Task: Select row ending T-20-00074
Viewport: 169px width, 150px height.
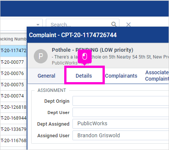Action: tap(14, 96)
